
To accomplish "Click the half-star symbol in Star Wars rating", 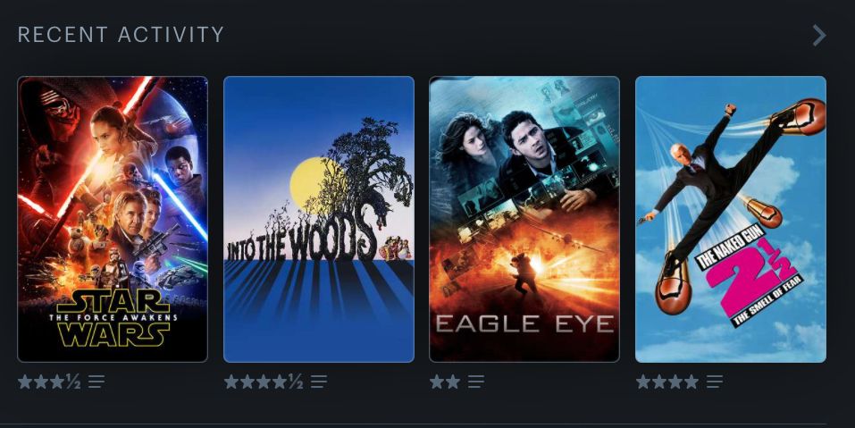I will [73, 382].
